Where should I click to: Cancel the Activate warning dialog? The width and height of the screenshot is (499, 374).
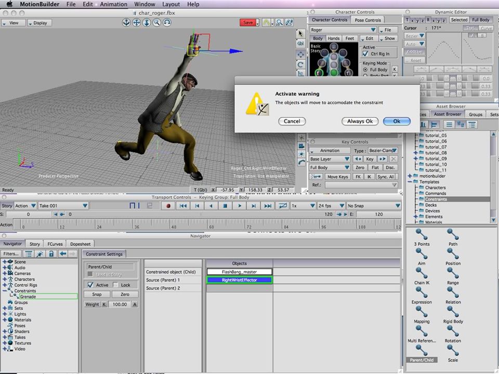pos(292,121)
